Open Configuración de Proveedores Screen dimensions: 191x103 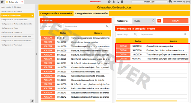pos(17,32)
